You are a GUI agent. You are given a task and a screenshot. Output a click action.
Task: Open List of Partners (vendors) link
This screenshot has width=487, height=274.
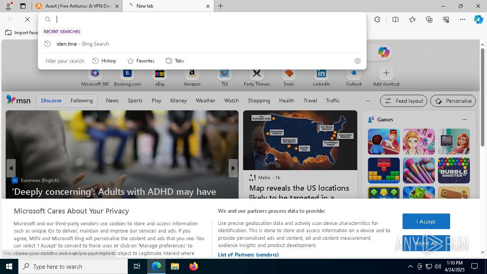(248, 255)
